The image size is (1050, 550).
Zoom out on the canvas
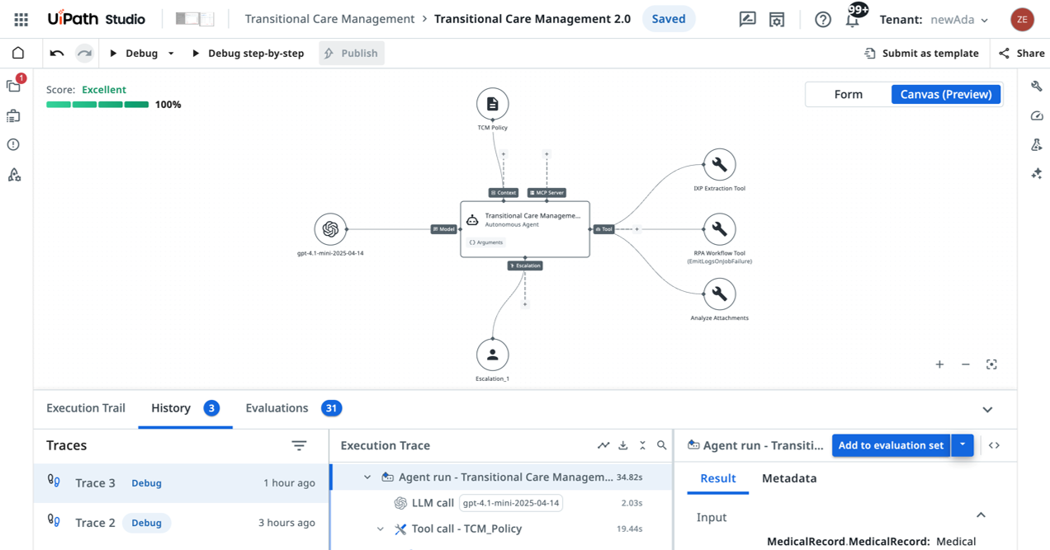[966, 364]
